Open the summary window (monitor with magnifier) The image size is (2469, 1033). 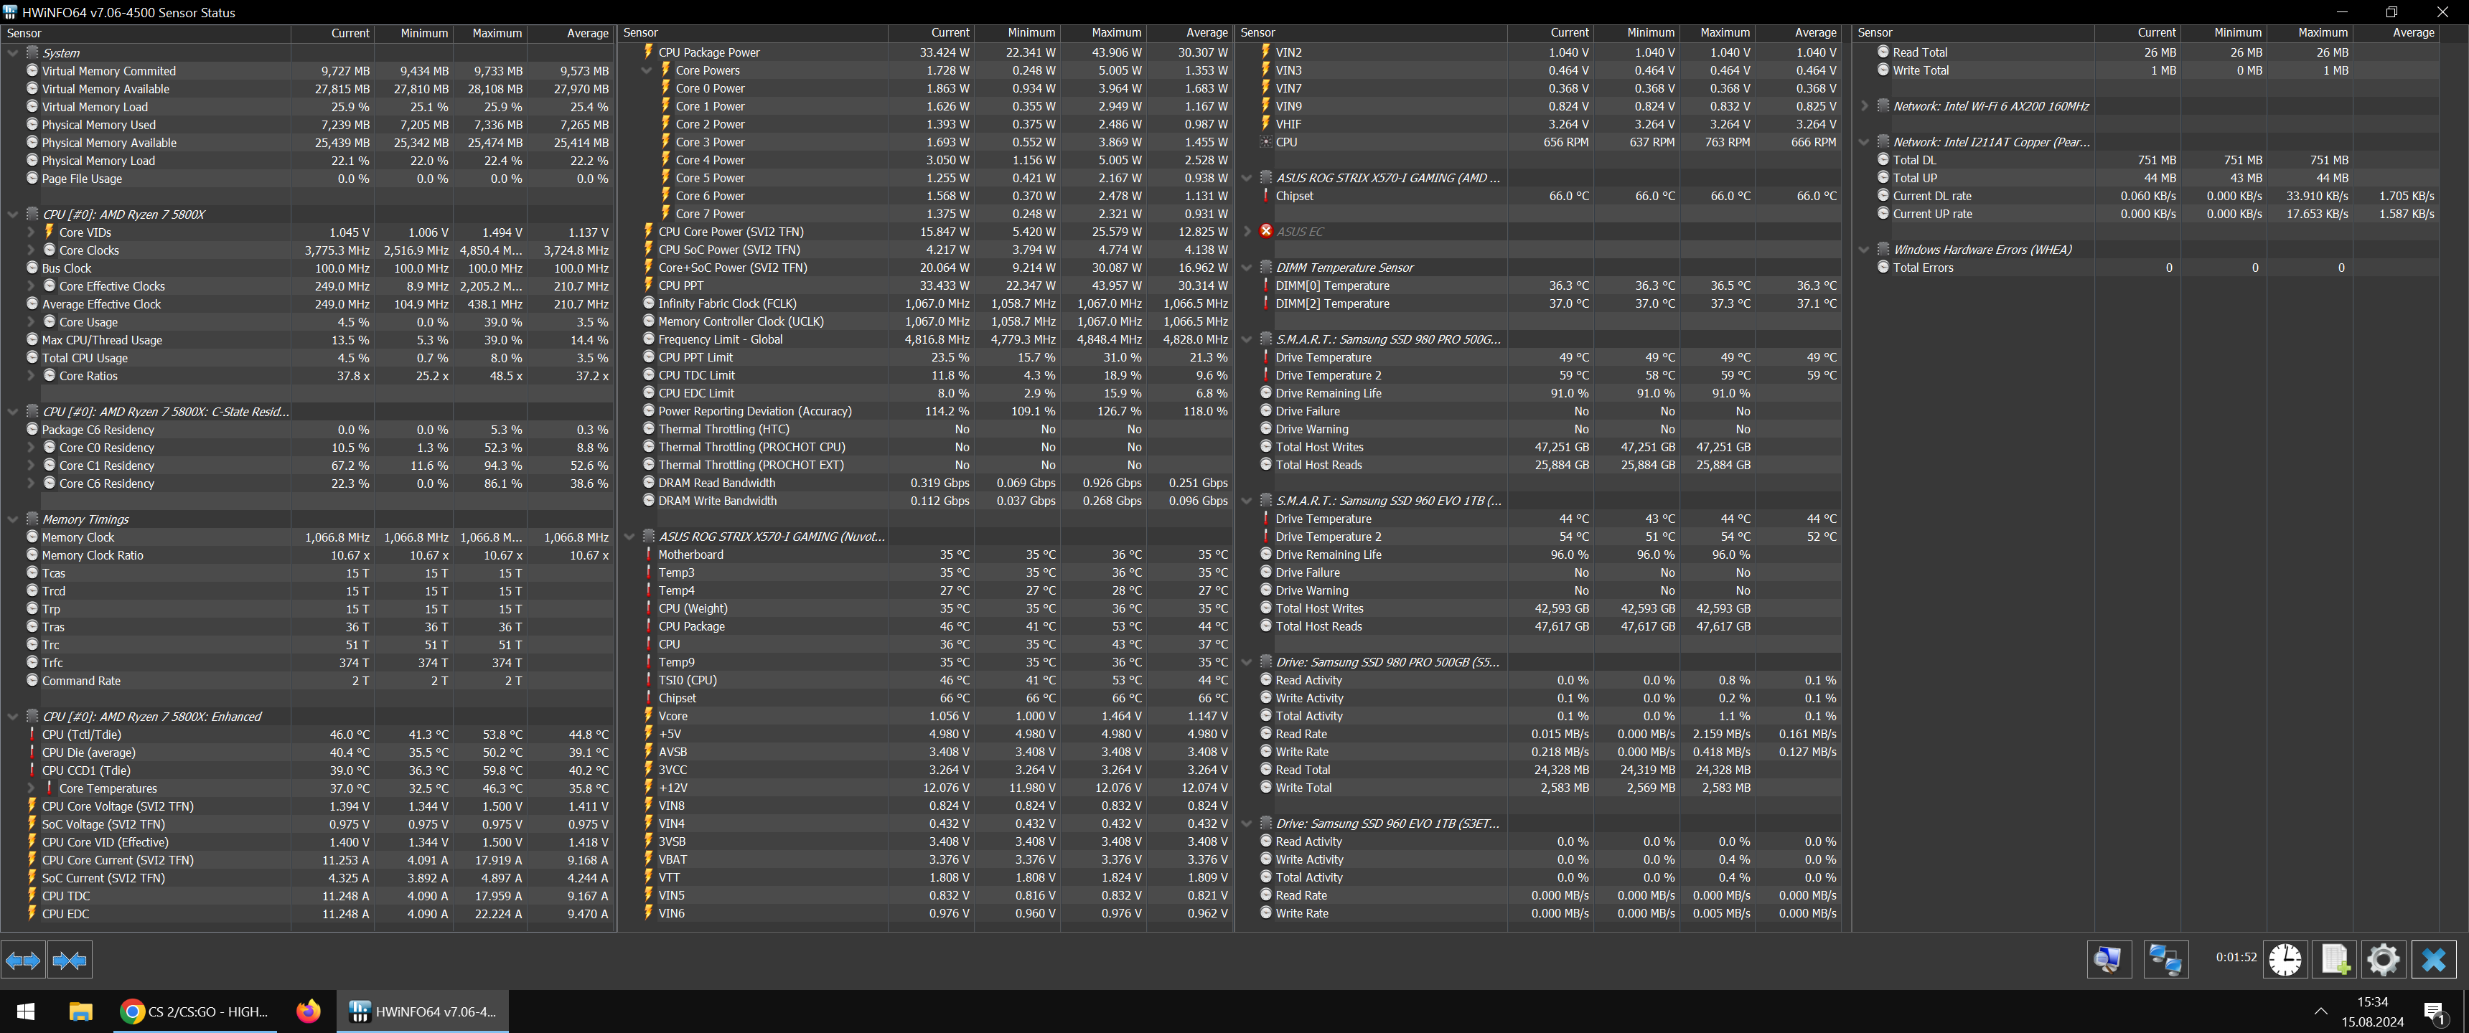pyautogui.click(x=2108, y=959)
